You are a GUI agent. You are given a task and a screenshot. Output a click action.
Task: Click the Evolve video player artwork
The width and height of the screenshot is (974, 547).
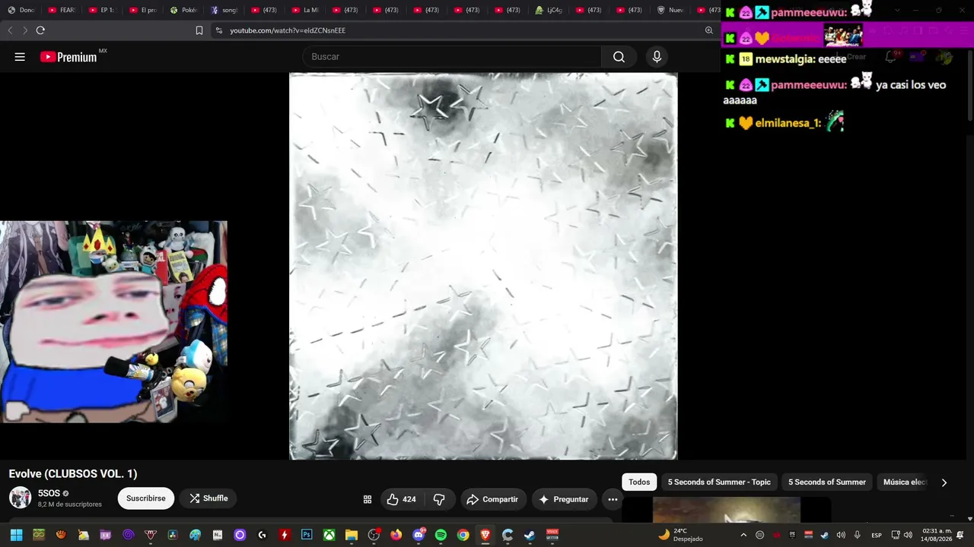tap(483, 266)
